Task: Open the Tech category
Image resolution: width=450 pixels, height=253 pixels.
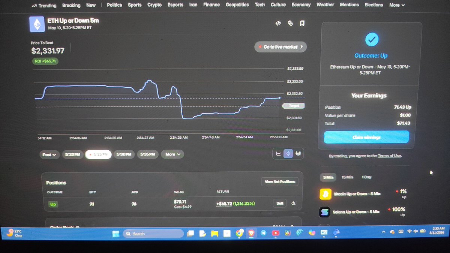Action: click(260, 5)
